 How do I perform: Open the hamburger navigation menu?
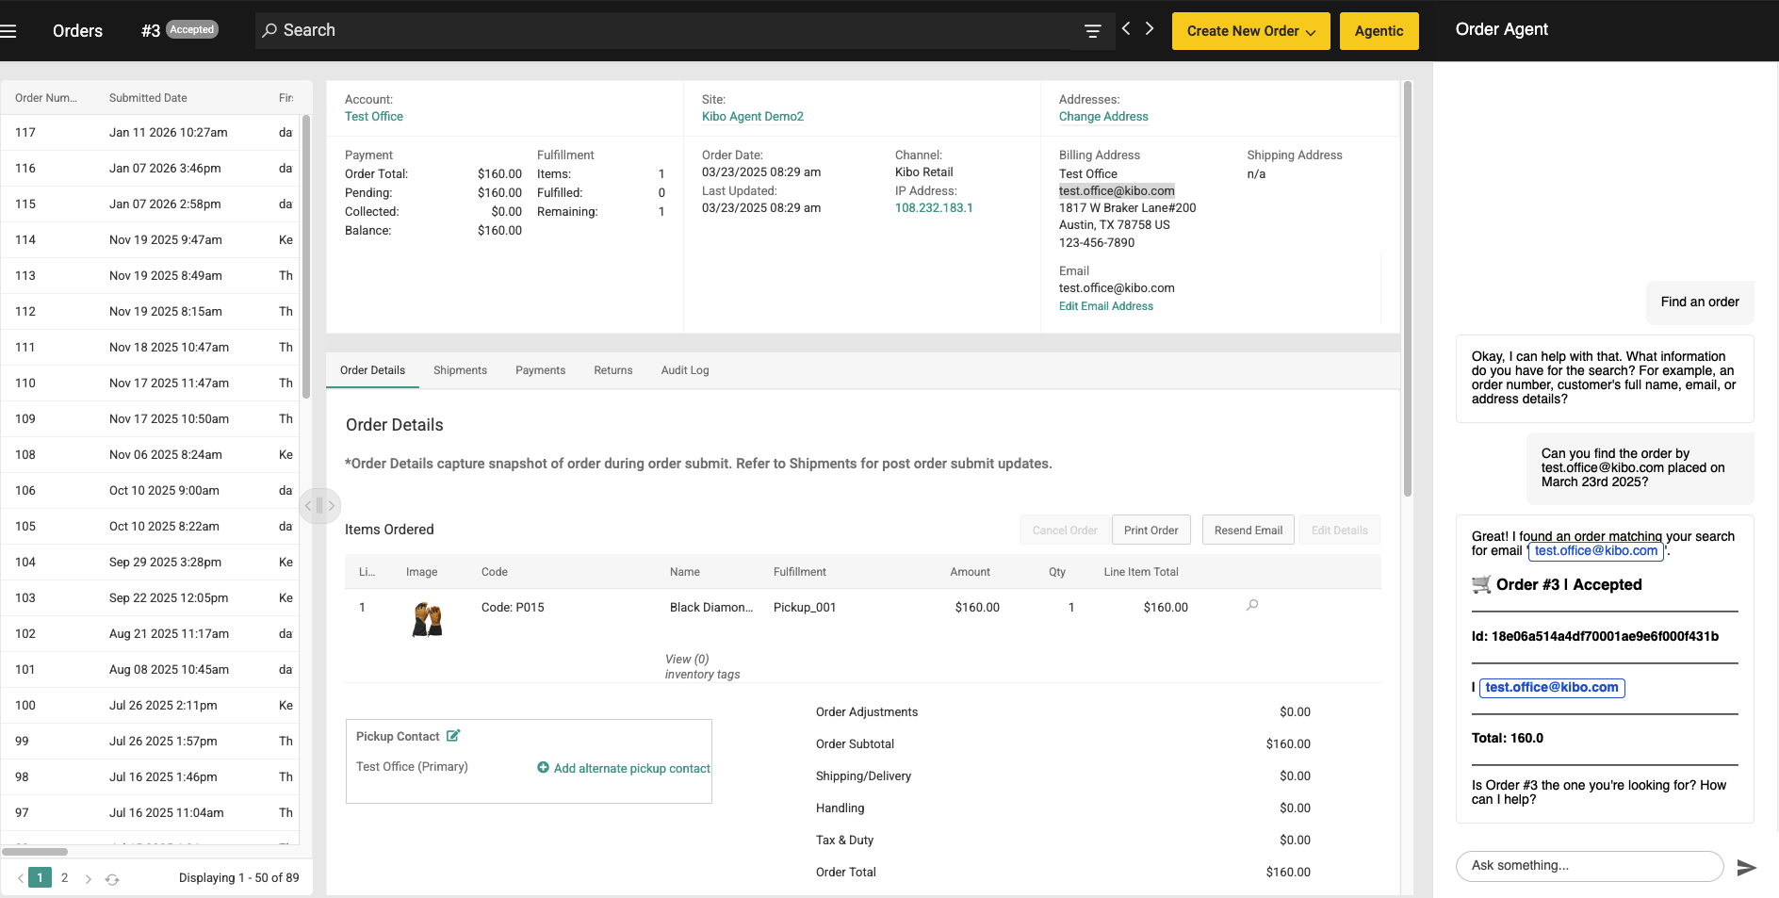tap(9, 30)
